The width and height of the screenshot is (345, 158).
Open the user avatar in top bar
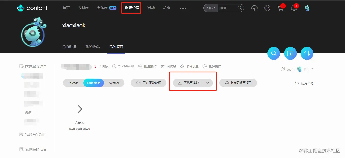[x=307, y=8]
